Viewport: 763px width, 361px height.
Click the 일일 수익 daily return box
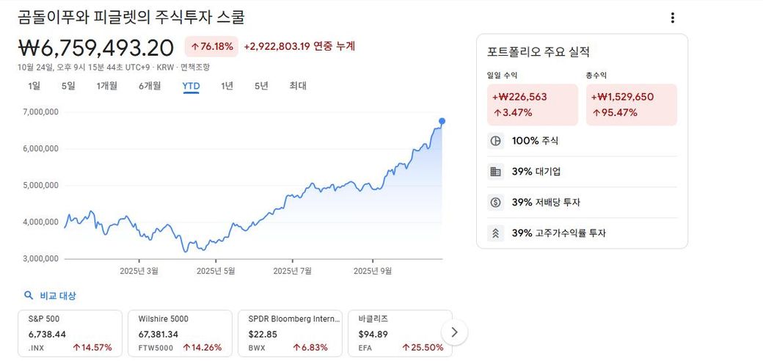point(533,105)
